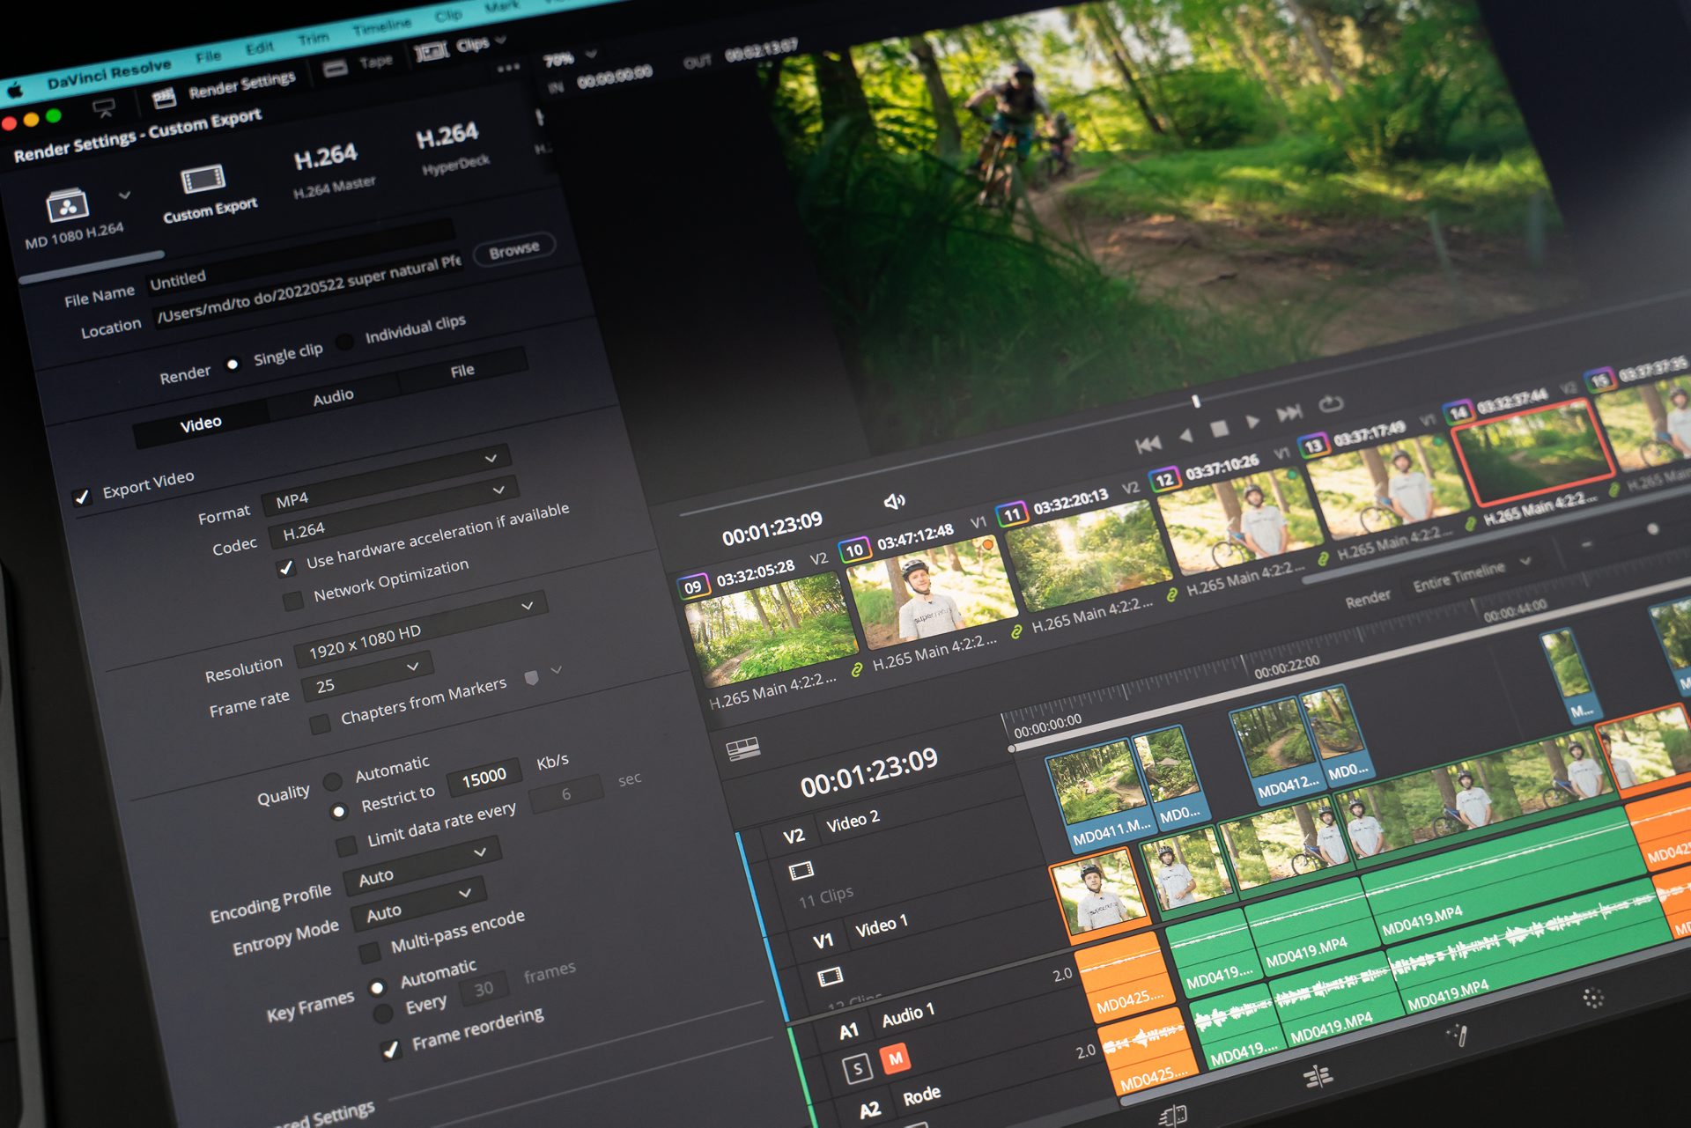This screenshot has height=1128, width=1691.
Task: Open the Timeline menu
Action: [x=381, y=26]
